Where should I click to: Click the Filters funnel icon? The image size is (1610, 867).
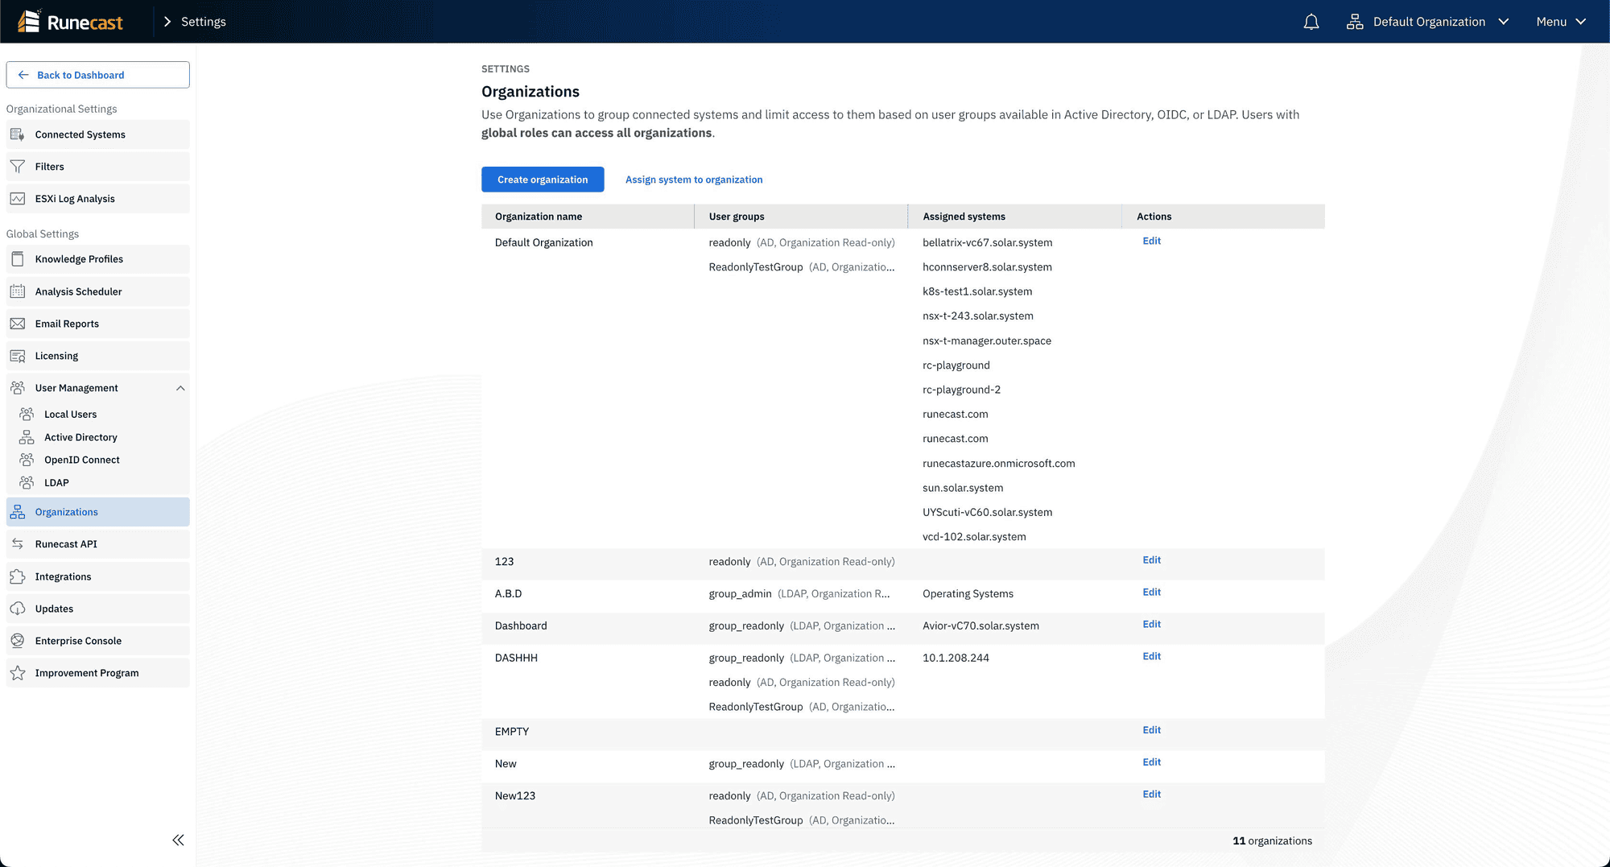tap(18, 167)
